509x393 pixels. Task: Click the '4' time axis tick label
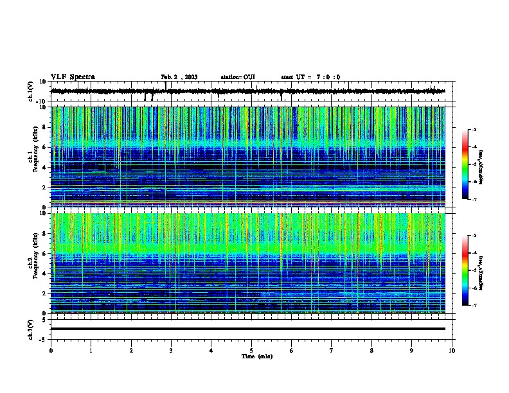pos(211,351)
